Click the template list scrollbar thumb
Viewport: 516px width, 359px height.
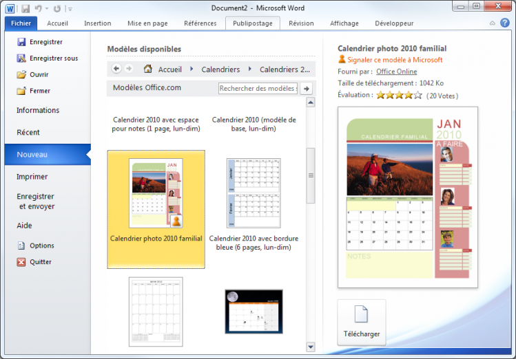311,176
